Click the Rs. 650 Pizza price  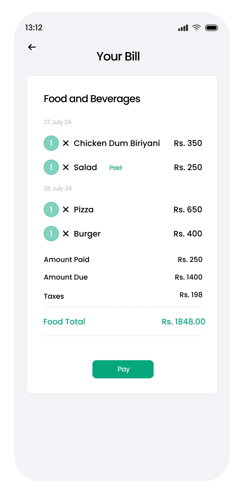(x=188, y=209)
